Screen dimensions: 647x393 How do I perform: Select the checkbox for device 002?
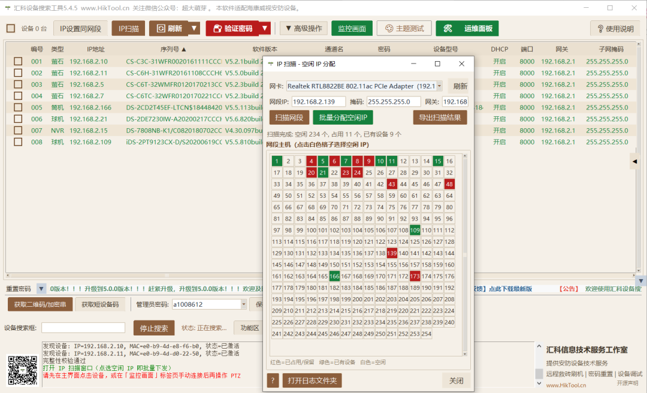click(x=18, y=72)
